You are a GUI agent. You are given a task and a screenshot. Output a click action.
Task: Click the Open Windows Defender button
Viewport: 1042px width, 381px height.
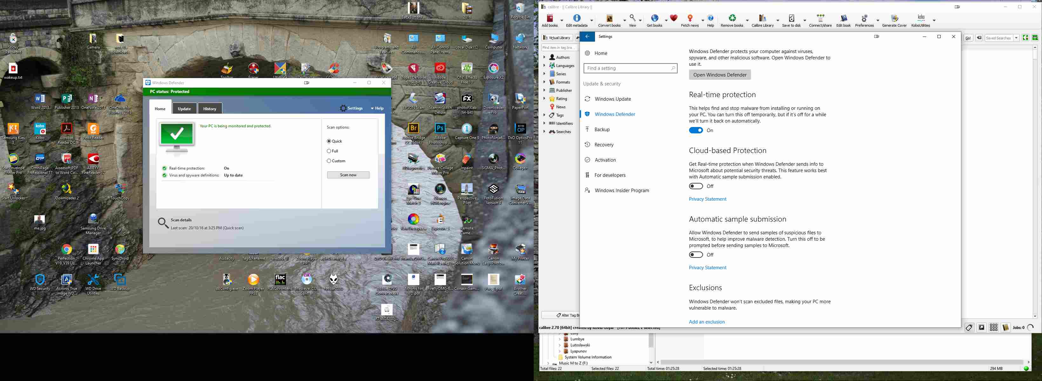pyautogui.click(x=720, y=74)
